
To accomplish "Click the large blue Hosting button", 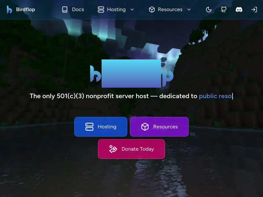I will coord(101,127).
